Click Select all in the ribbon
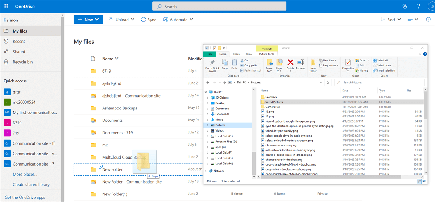This screenshot has width=435, height=202. (x=382, y=60)
